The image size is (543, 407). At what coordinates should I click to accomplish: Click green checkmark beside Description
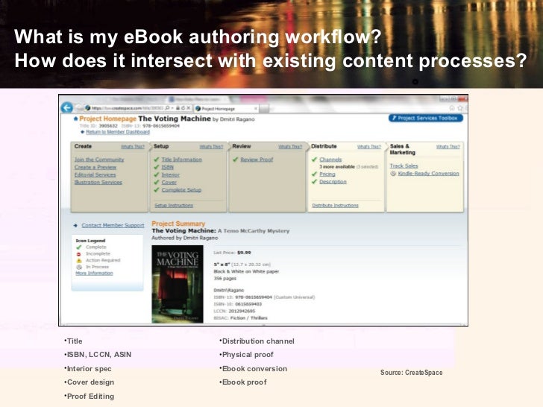[315, 182]
